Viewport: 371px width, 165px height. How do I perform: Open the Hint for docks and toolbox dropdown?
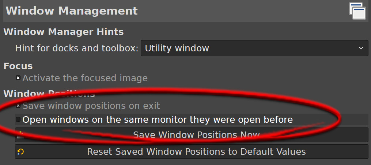(x=254, y=48)
